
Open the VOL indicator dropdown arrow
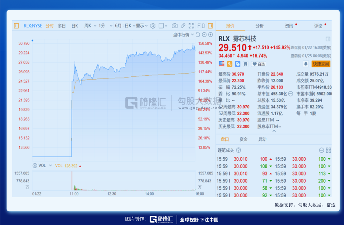point(50,165)
